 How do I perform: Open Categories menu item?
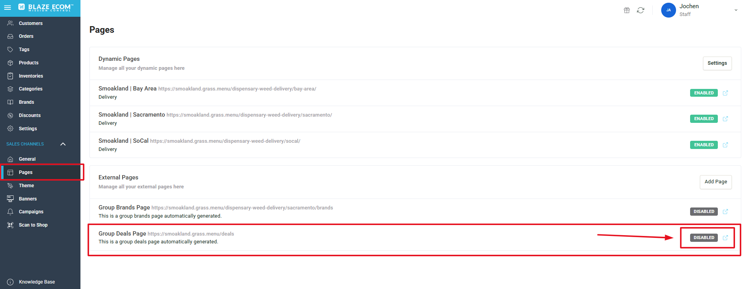tap(40, 89)
